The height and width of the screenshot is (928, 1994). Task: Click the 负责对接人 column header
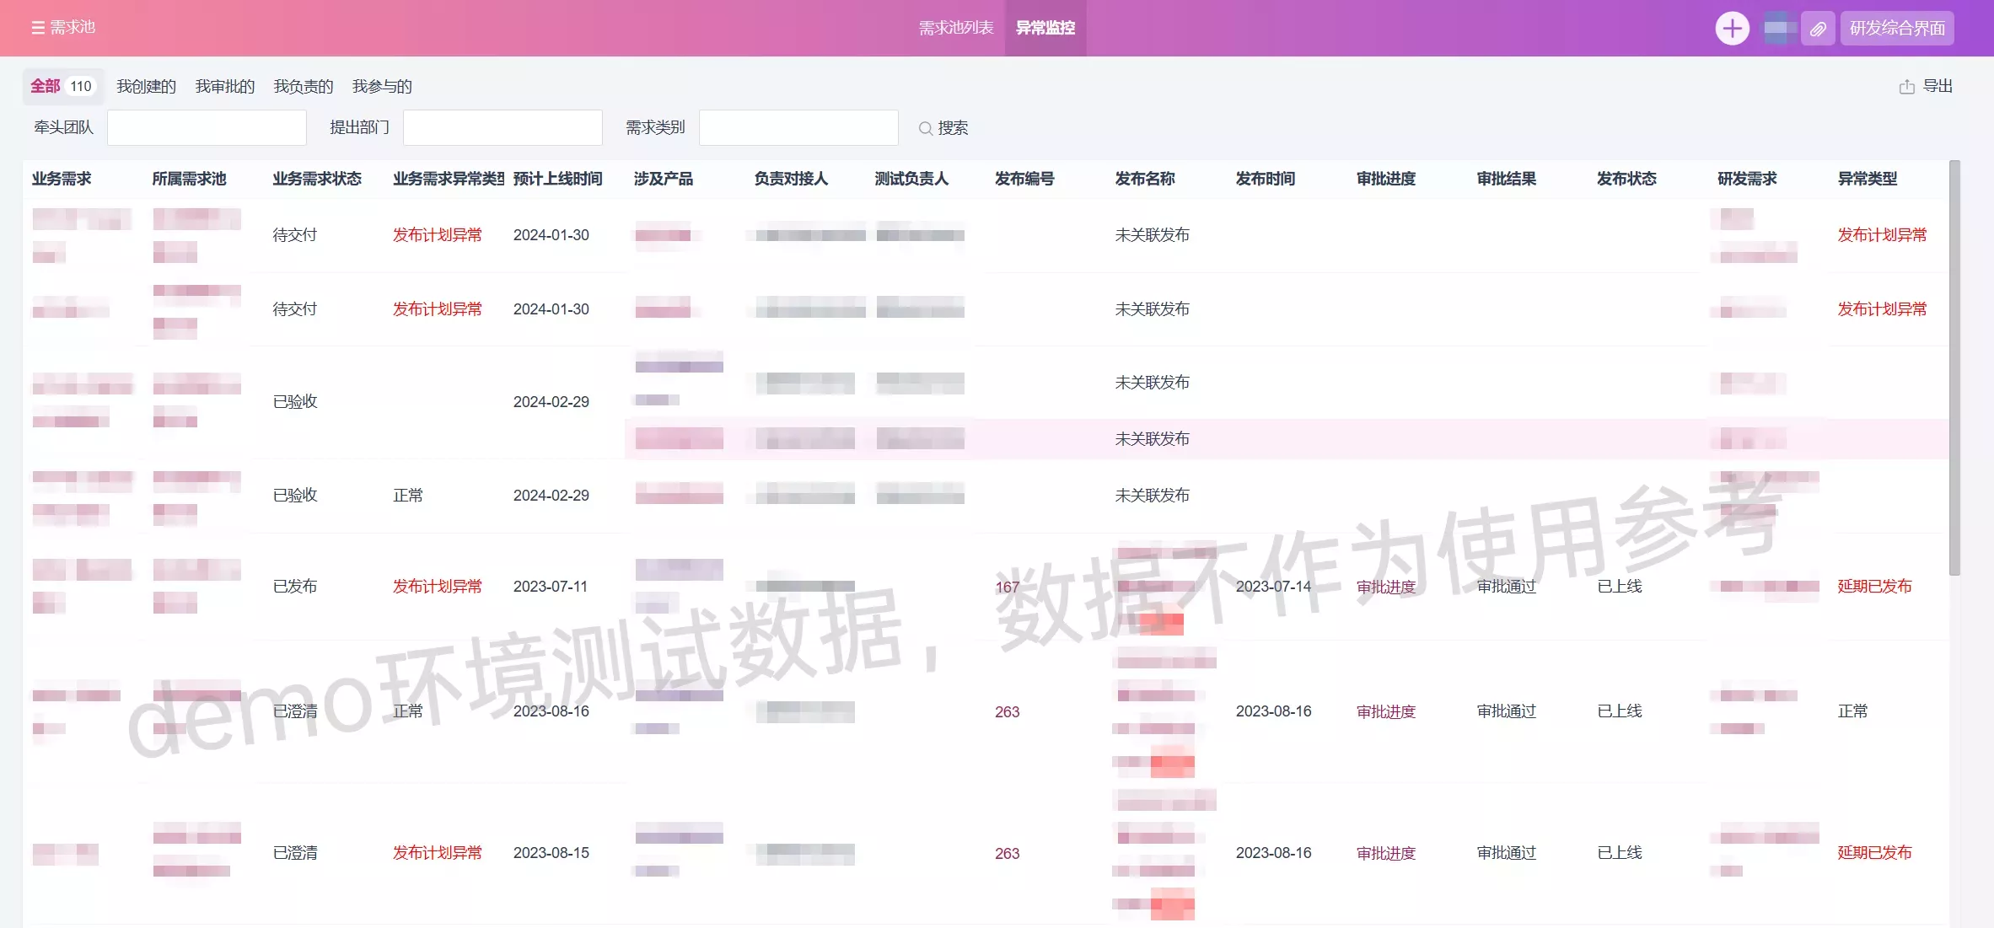[x=791, y=179]
